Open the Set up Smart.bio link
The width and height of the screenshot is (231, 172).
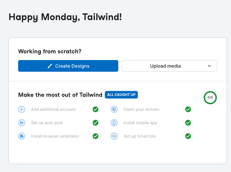140,136
